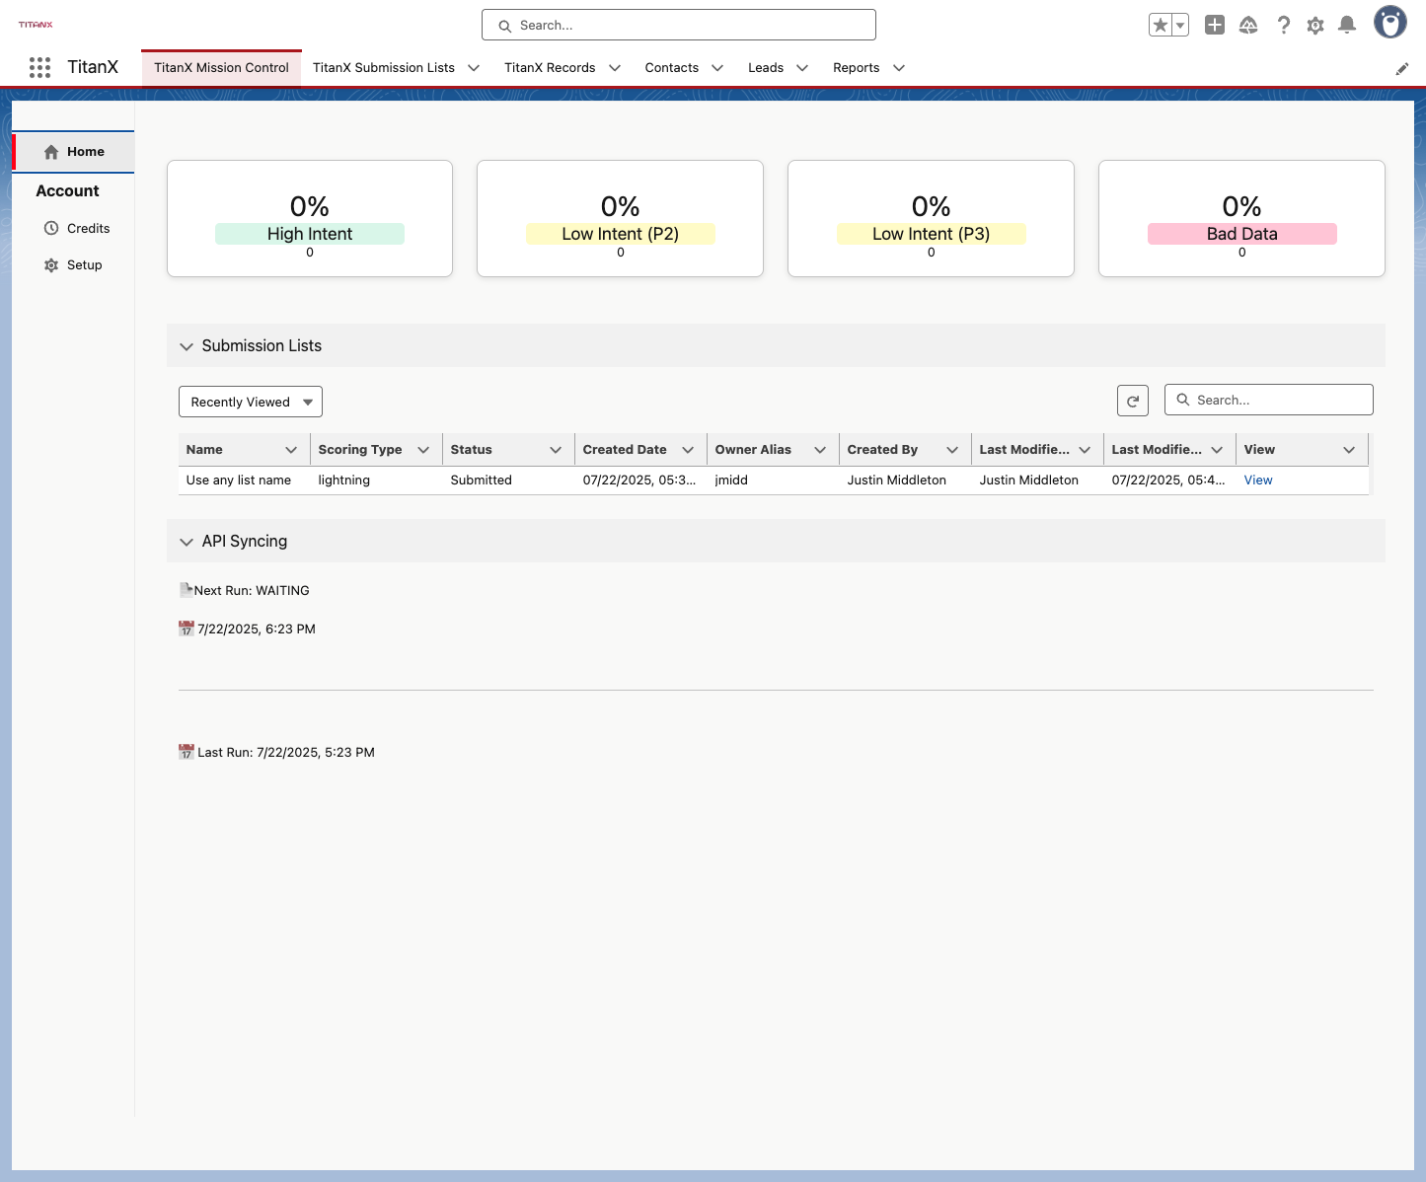
Task: Open the App Launcher grid icon
Action: pyautogui.click(x=39, y=67)
